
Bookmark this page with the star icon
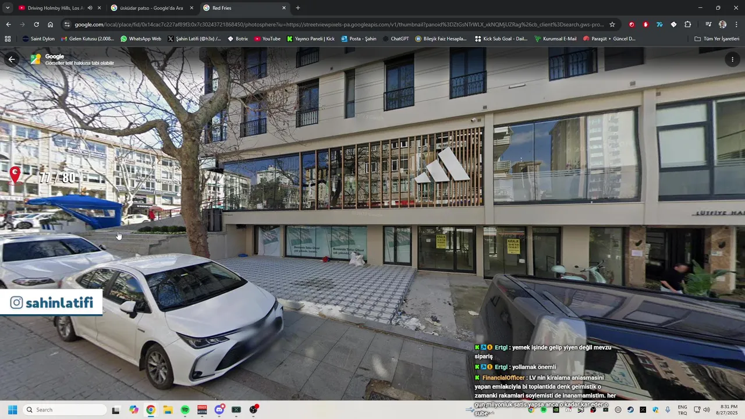tap(612, 24)
